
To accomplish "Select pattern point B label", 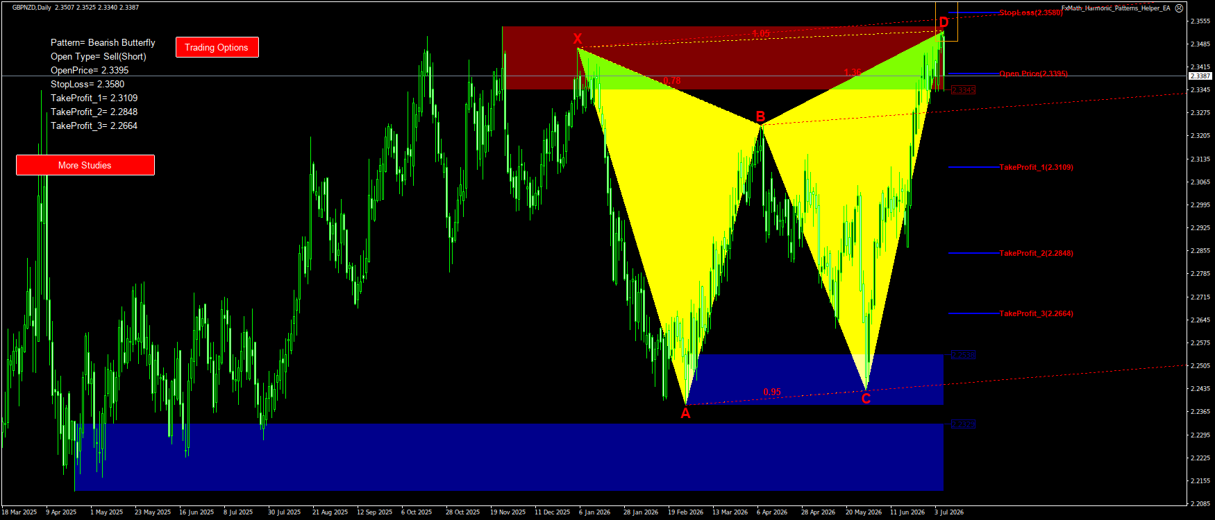I will (760, 116).
